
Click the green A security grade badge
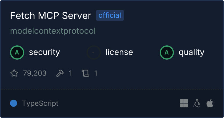17,53
